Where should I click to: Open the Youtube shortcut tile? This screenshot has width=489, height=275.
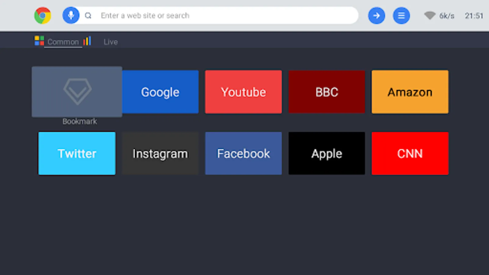click(243, 92)
